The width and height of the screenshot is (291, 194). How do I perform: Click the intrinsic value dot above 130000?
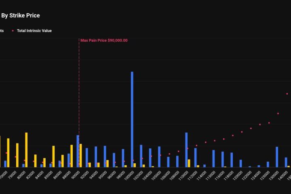pyautogui.click(x=278, y=114)
